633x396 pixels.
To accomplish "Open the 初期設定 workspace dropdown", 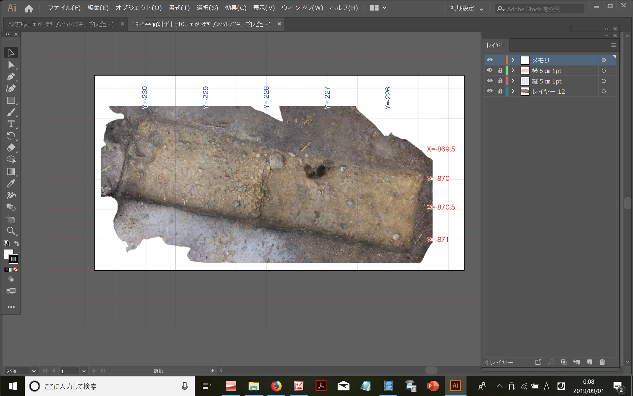I will (467, 9).
